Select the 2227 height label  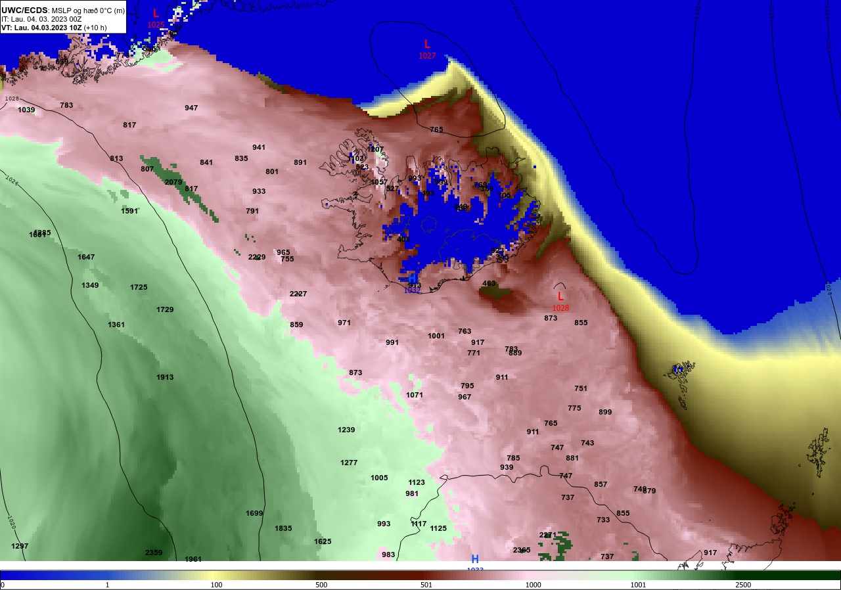click(298, 294)
